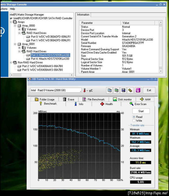Select the Write radio button
The image size is (169, 196).
(x=134, y=121)
